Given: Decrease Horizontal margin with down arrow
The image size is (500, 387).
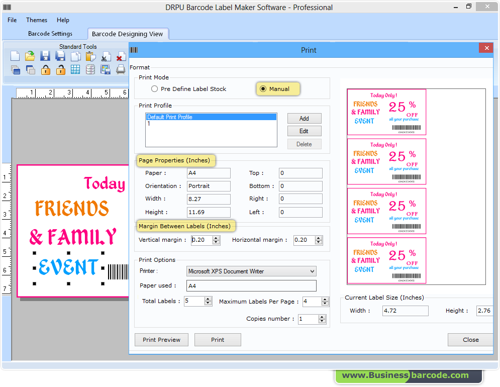Looking at the screenshot, I should click(x=319, y=242).
